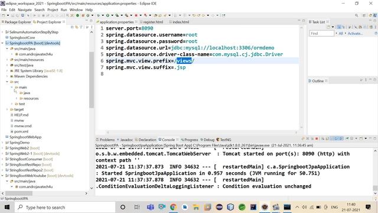Click the Open Perspective icon
The width and height of the screenshot is (378, 213).
[x=364, y=15]
